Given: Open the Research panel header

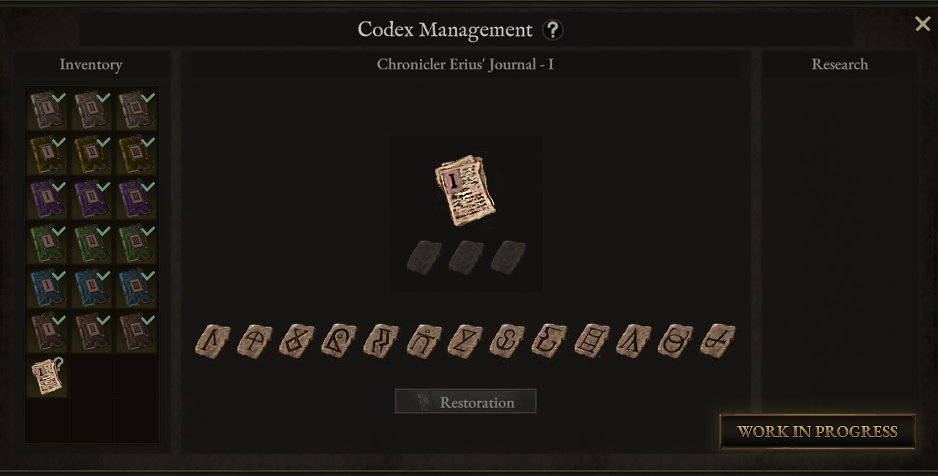Looking at the screenshot, I should 840,64.
